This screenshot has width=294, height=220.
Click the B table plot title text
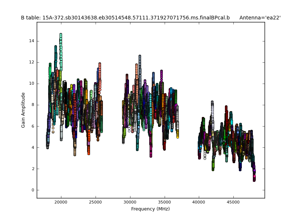click(x=125, y=18)
